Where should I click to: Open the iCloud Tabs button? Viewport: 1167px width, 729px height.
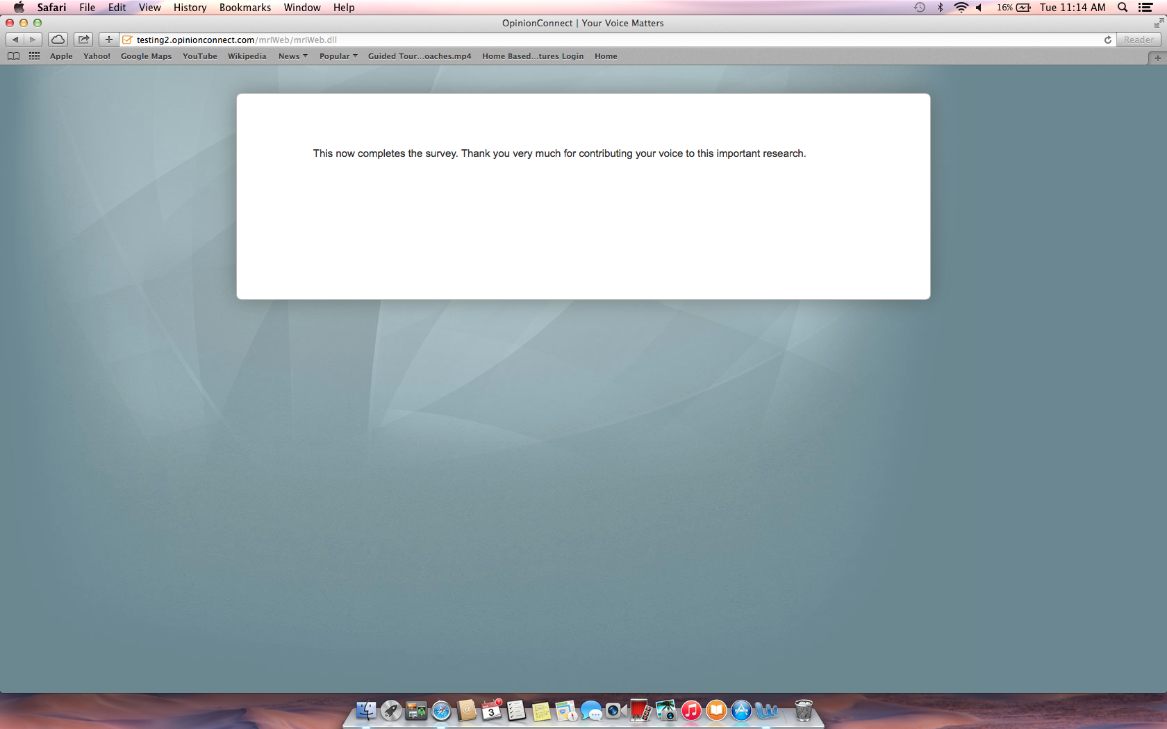[58, 40]
